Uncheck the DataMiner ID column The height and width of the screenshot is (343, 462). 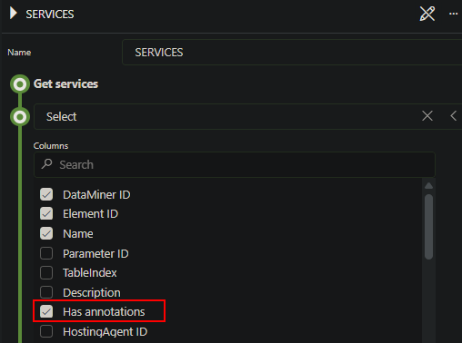coord(46,194)
